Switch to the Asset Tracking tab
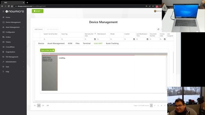 [112, 43]
